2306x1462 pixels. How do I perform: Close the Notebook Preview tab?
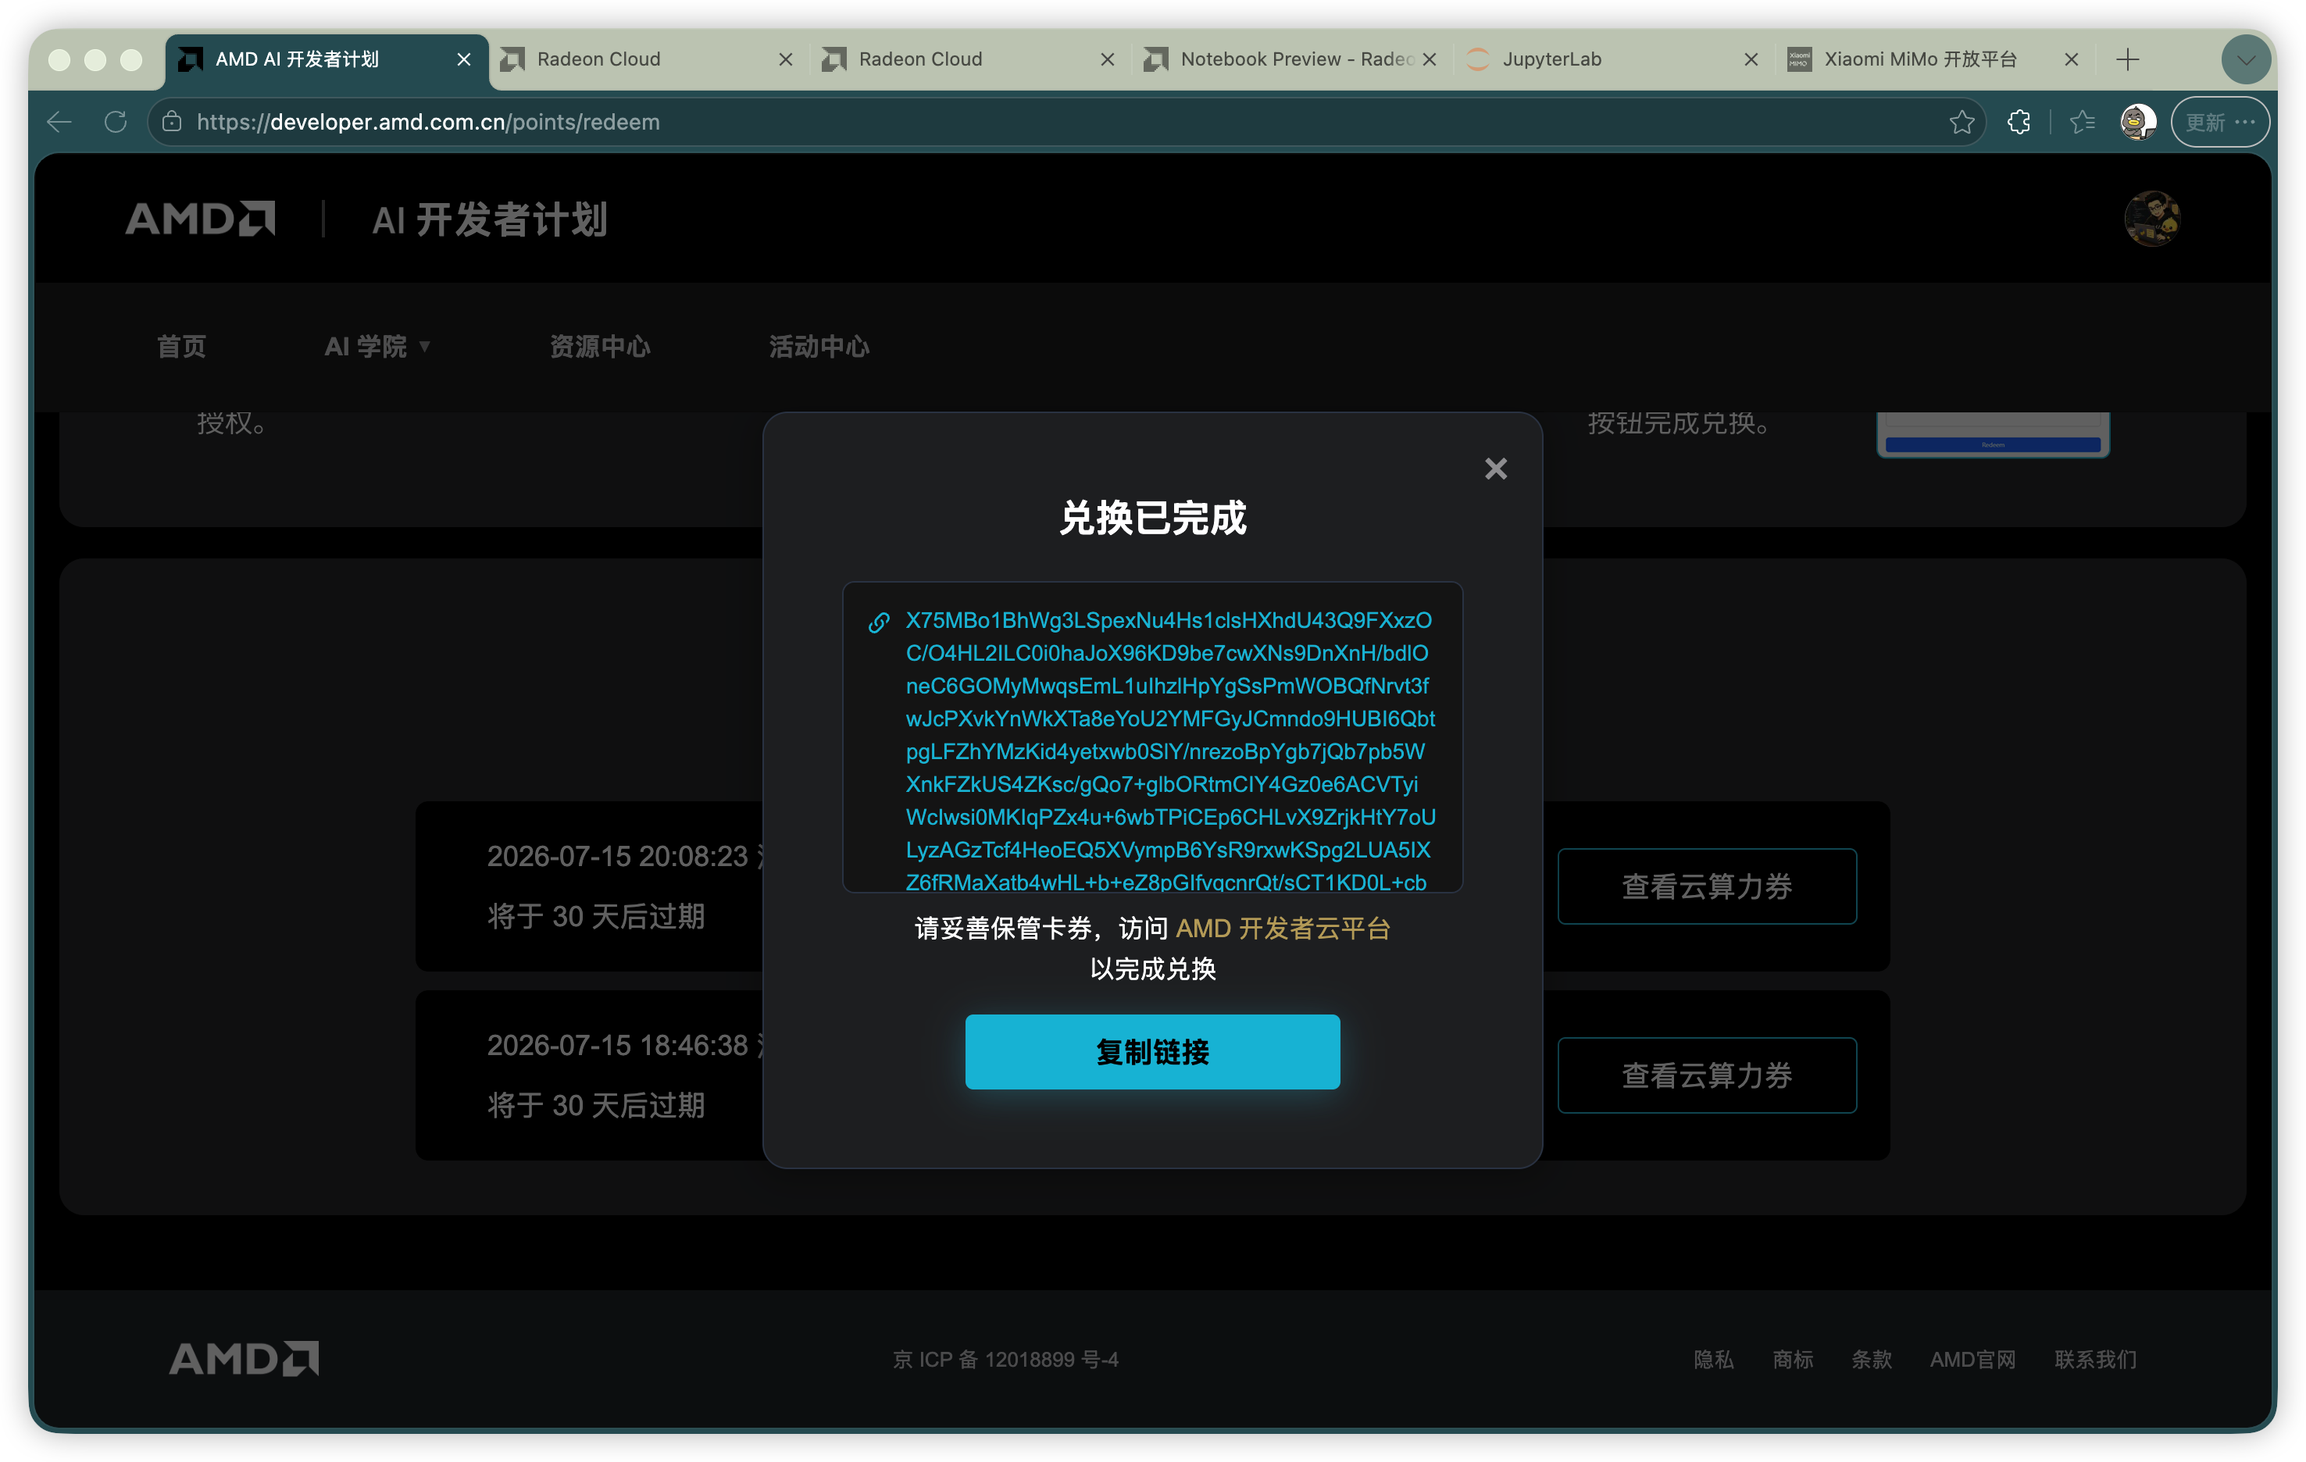coord(1429,59)
